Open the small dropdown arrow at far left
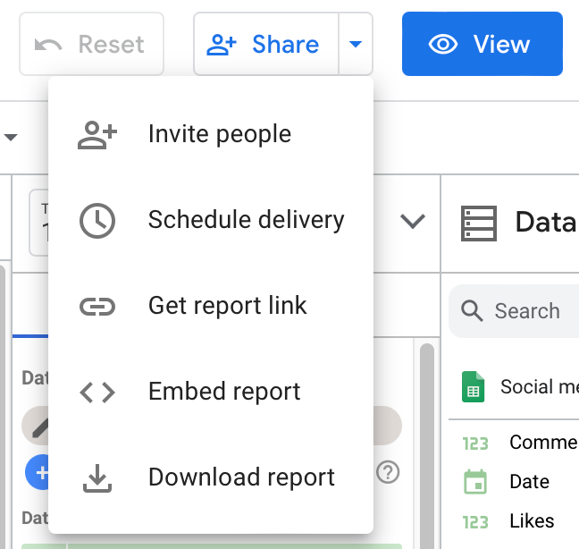 point(12,138)
